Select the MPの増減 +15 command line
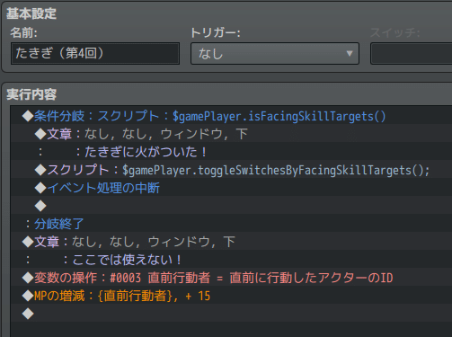The height and width of the screenshot is (337, 452). (231, 296)
